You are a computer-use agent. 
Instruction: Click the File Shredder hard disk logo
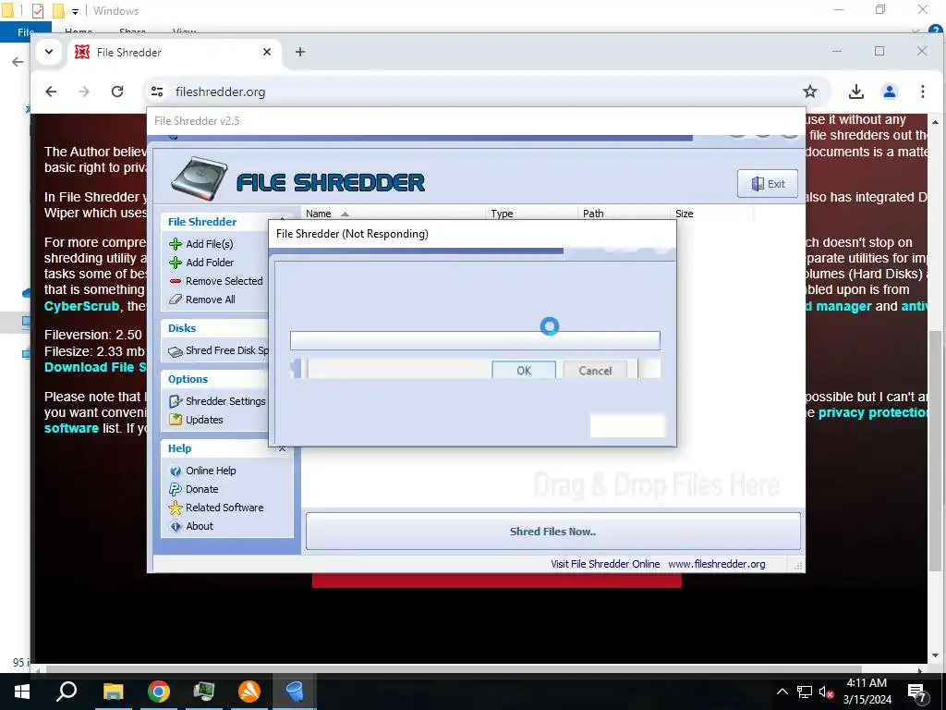point(200,178)
